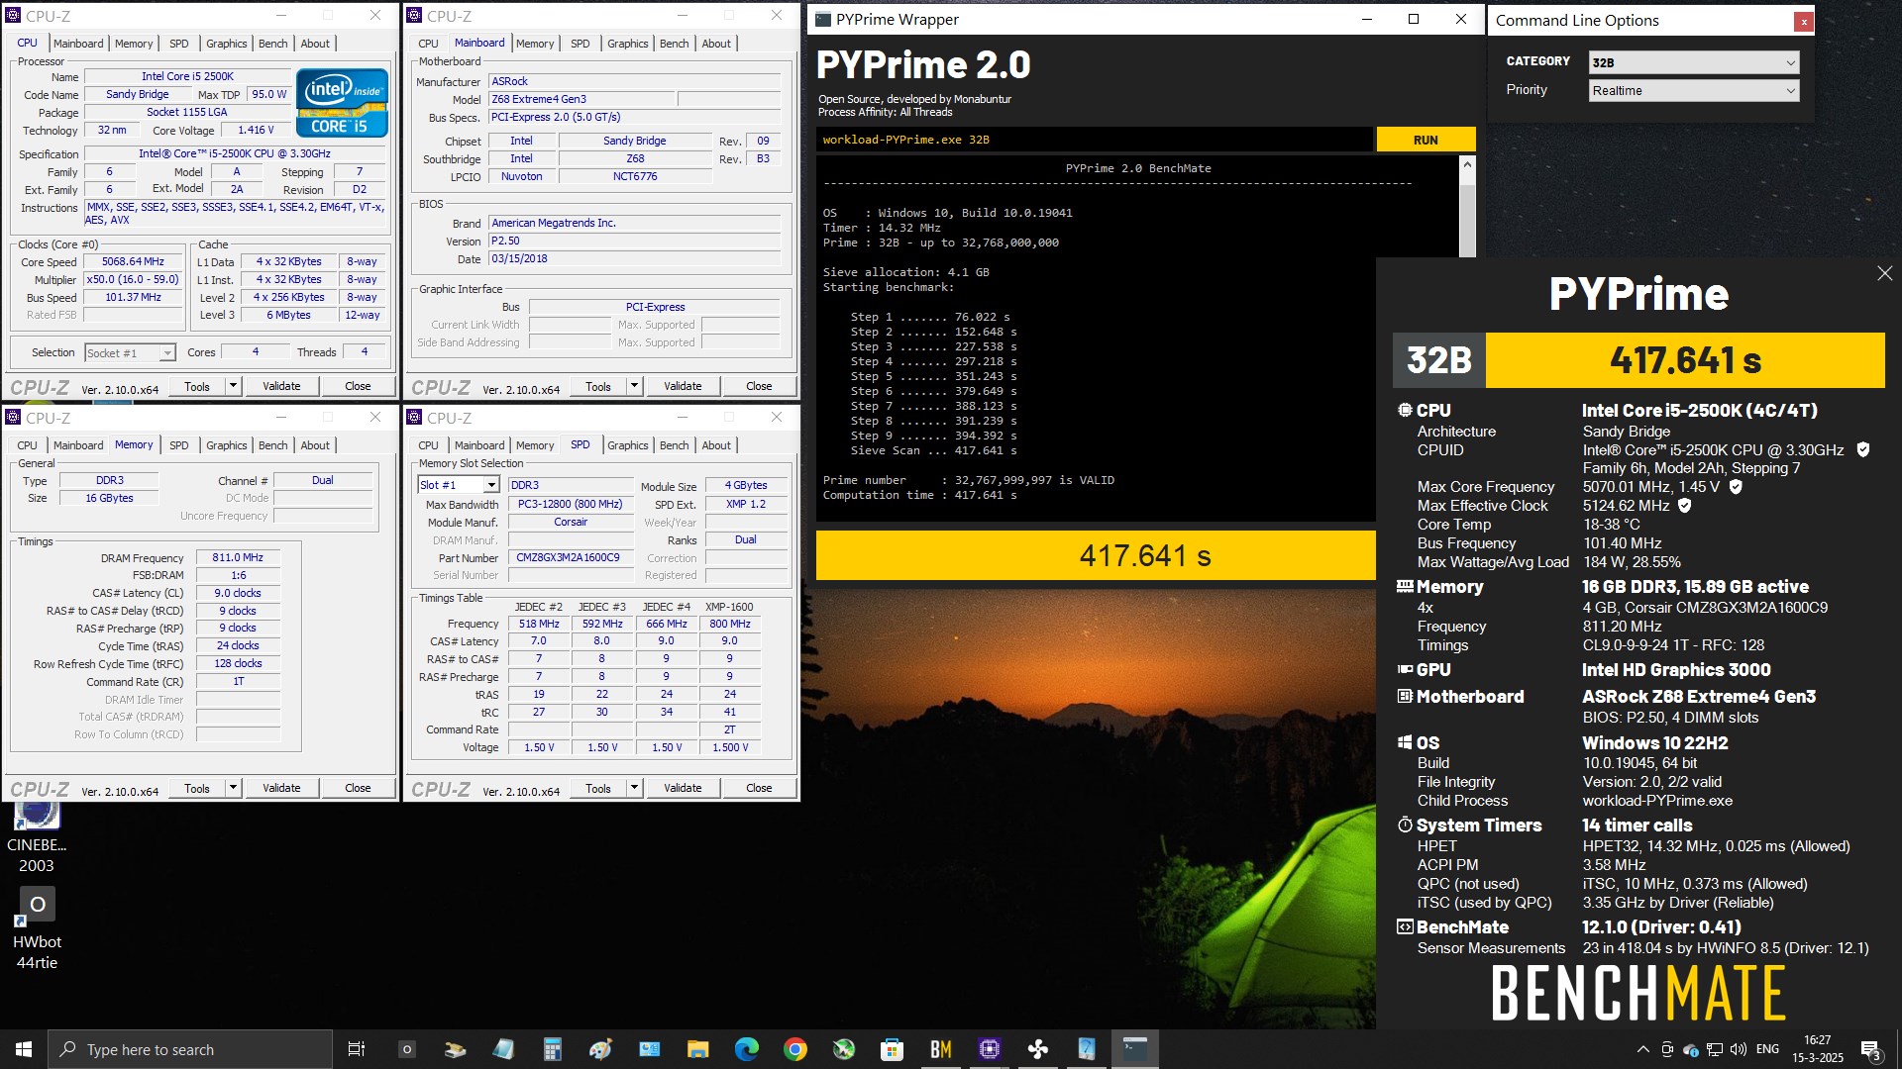This screenshot has height=1069, width=1902.
Task: Expand Tools arrow in CPU-Z Memory window
Action: (x=234, y=788)
